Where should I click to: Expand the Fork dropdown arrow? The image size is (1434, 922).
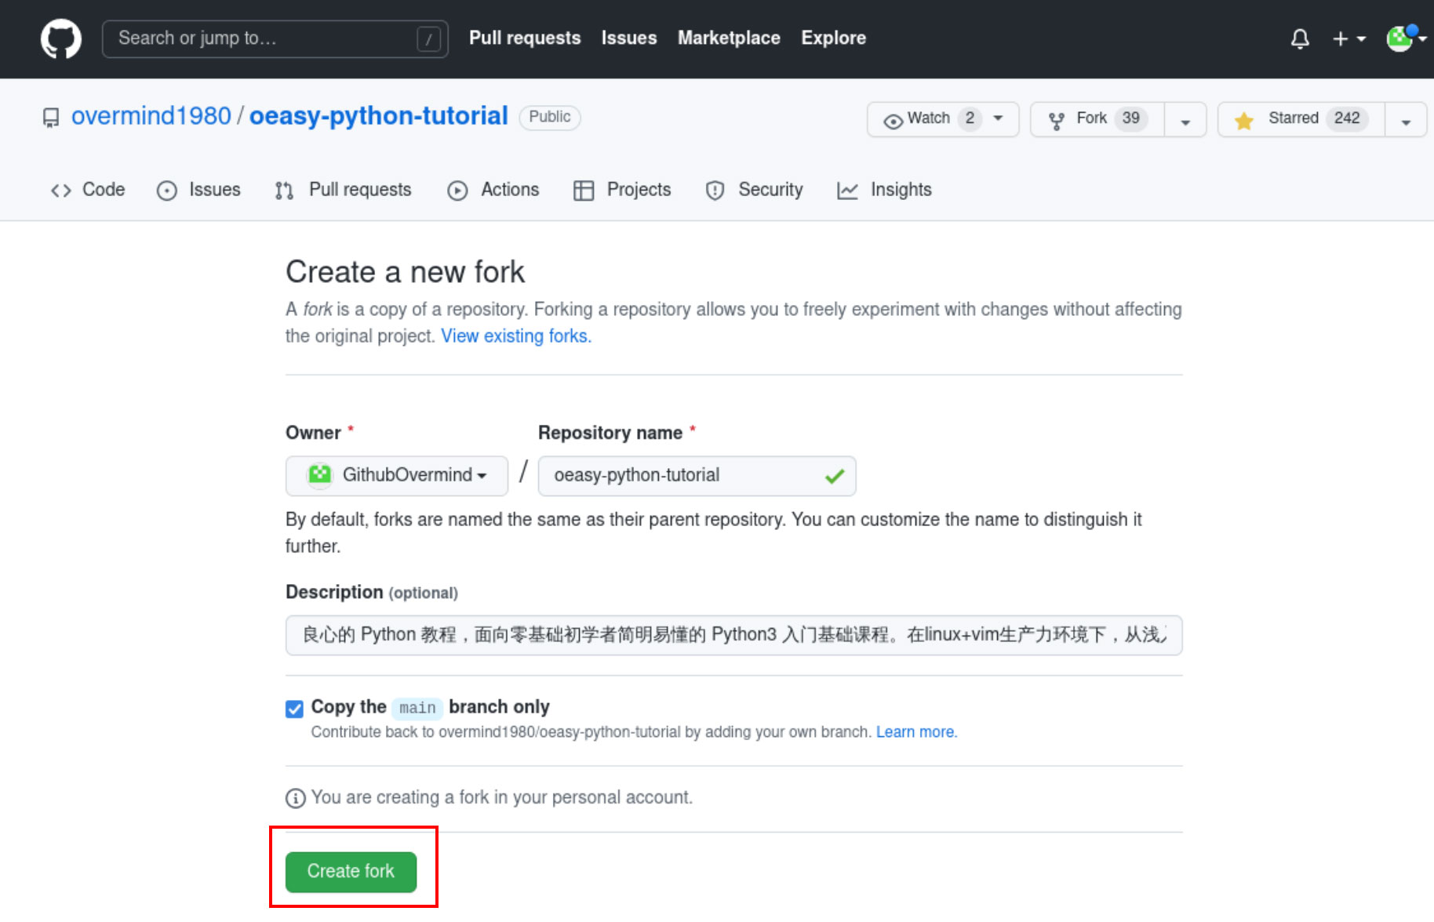pyautogui.click(x=1185, y=120)
